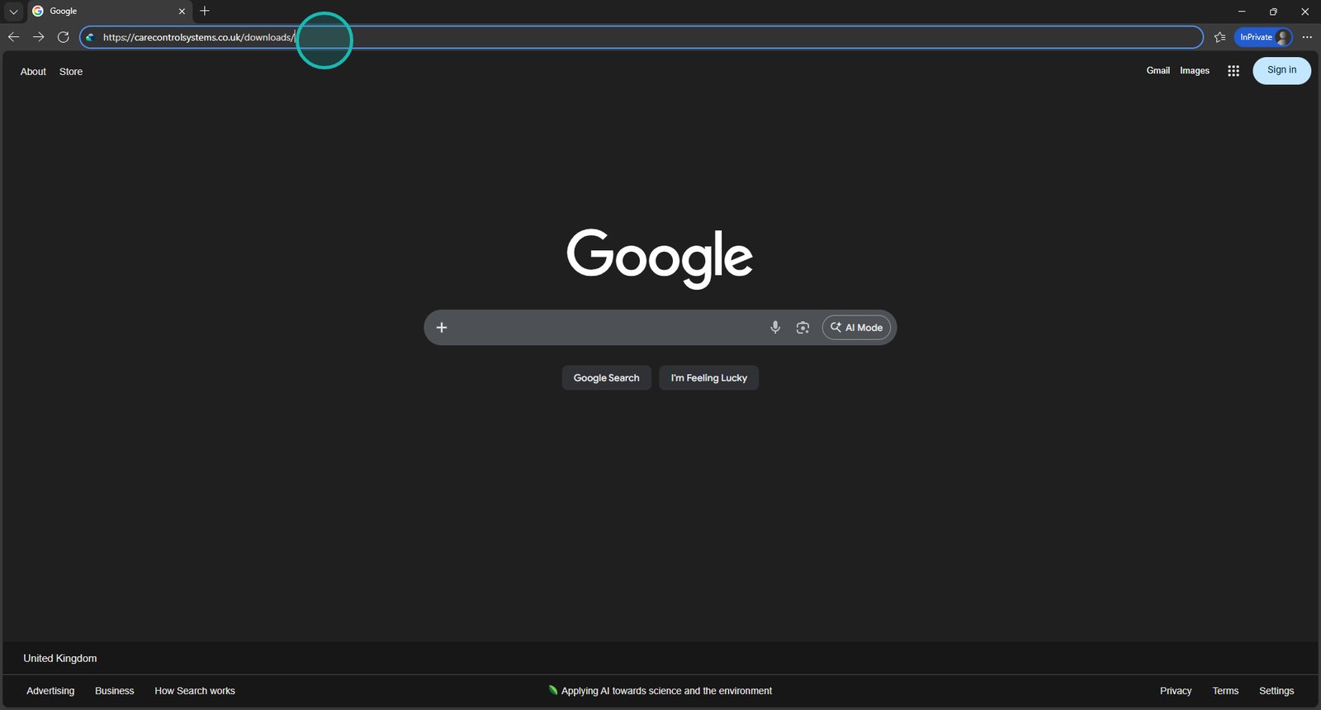Click the browser forward arrow
1321x710 pixels.
38,37
